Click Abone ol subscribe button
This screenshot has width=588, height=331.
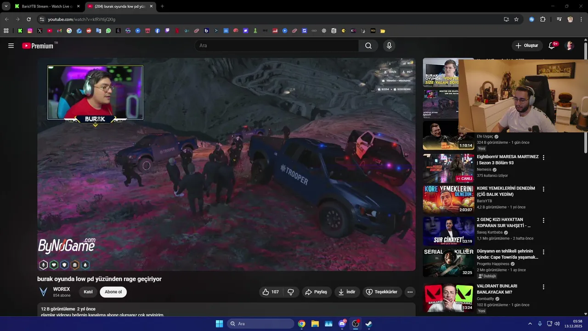click(x=113, y=292)
